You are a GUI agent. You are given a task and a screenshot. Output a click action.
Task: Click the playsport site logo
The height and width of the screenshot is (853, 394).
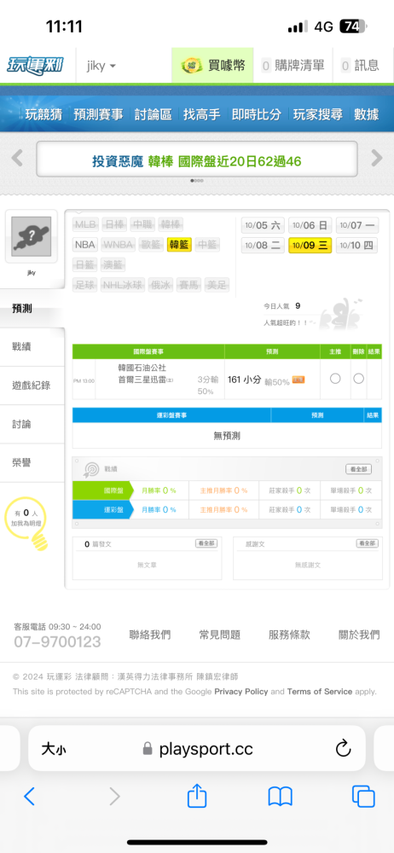[35, 66]
